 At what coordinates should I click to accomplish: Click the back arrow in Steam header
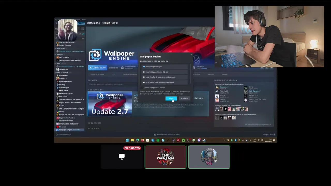pos(56,23)
